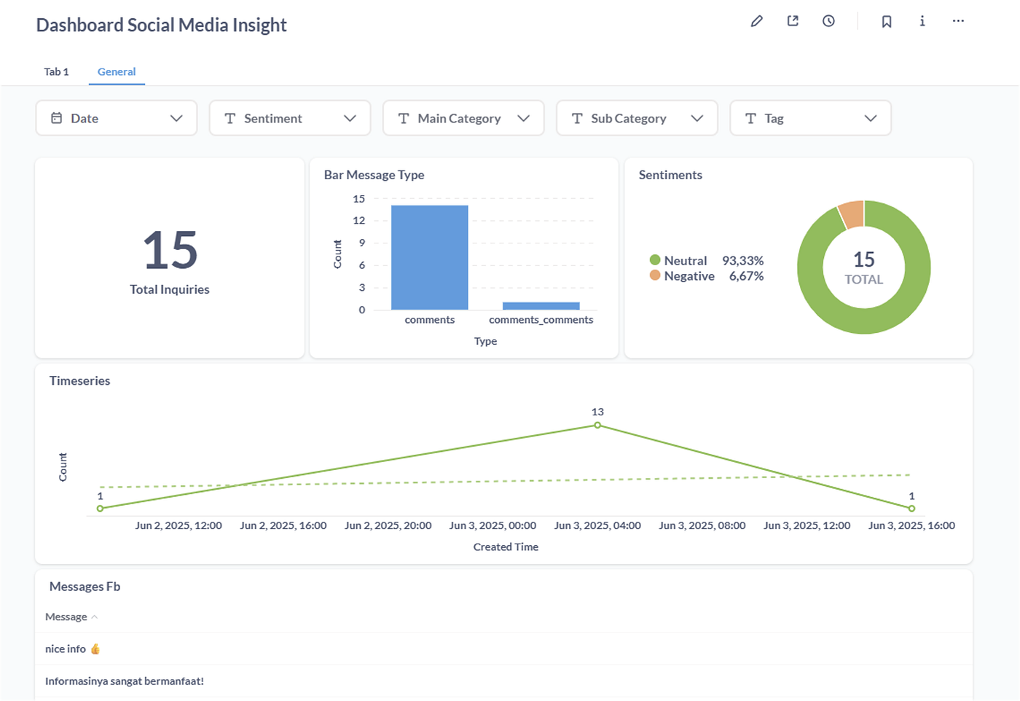Viewport: 1020px width, 701px height.
Task: Show dashboard info icon
Action: [922, 21]
